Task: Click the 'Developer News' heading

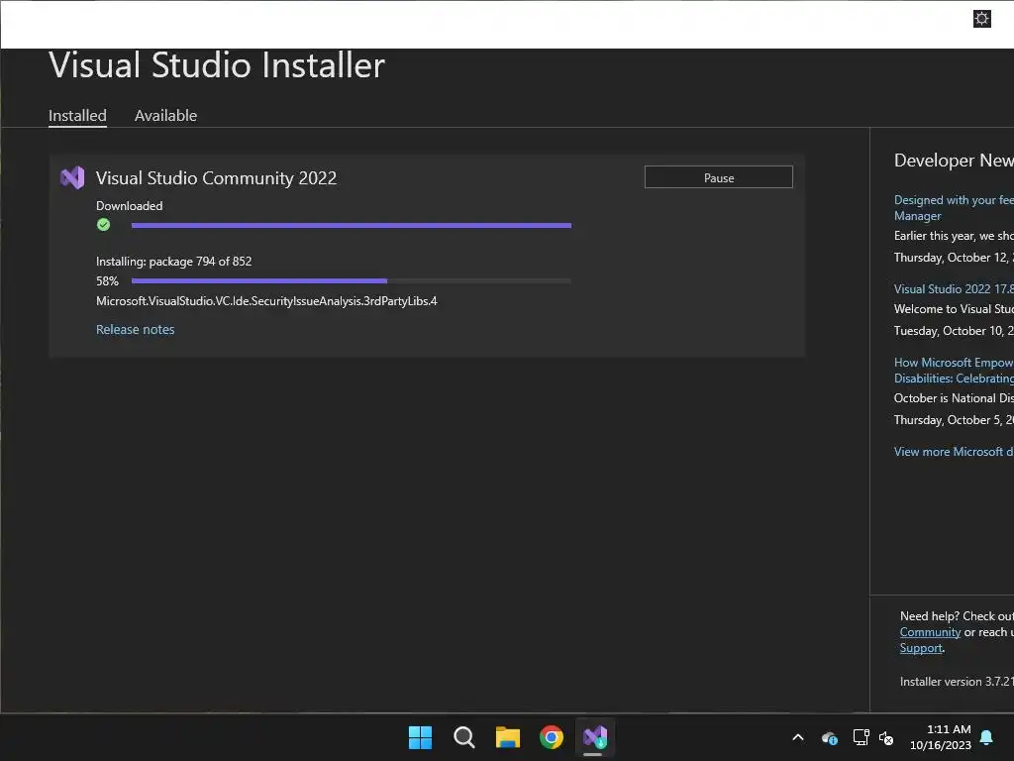Action: (x=954, y=161)
